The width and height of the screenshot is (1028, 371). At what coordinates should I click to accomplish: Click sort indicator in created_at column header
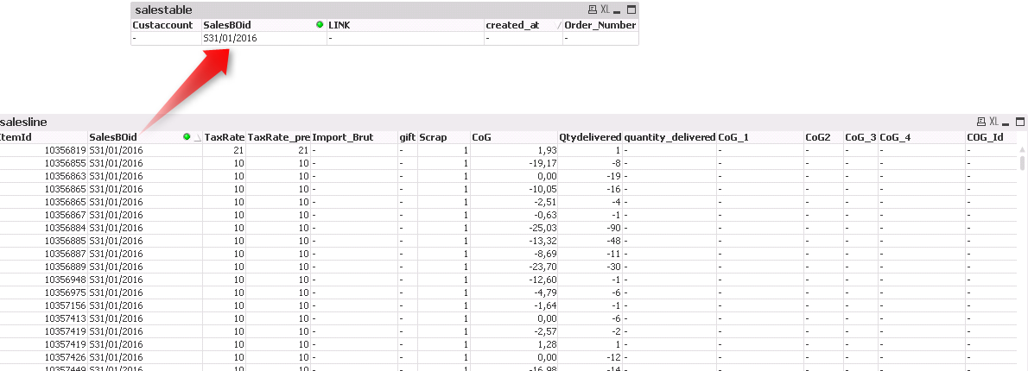tap(559, 26)
